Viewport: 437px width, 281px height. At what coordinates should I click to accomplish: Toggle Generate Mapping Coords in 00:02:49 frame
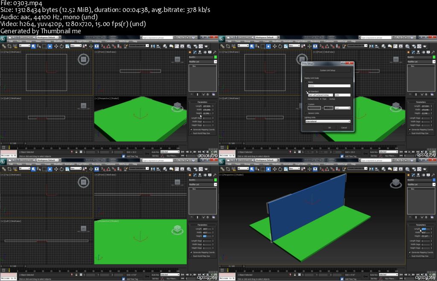tap(191, 252)
